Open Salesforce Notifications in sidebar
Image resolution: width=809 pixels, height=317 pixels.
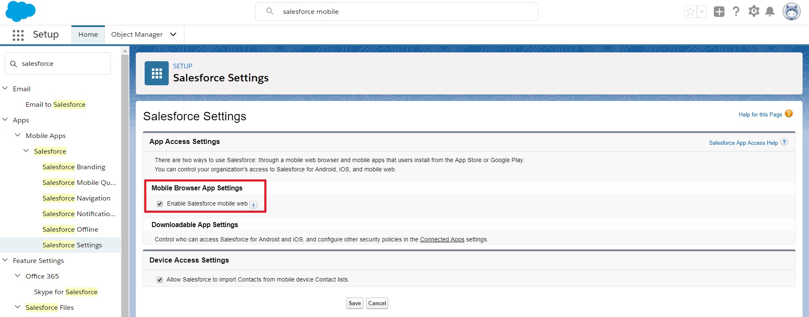[79, 214]
